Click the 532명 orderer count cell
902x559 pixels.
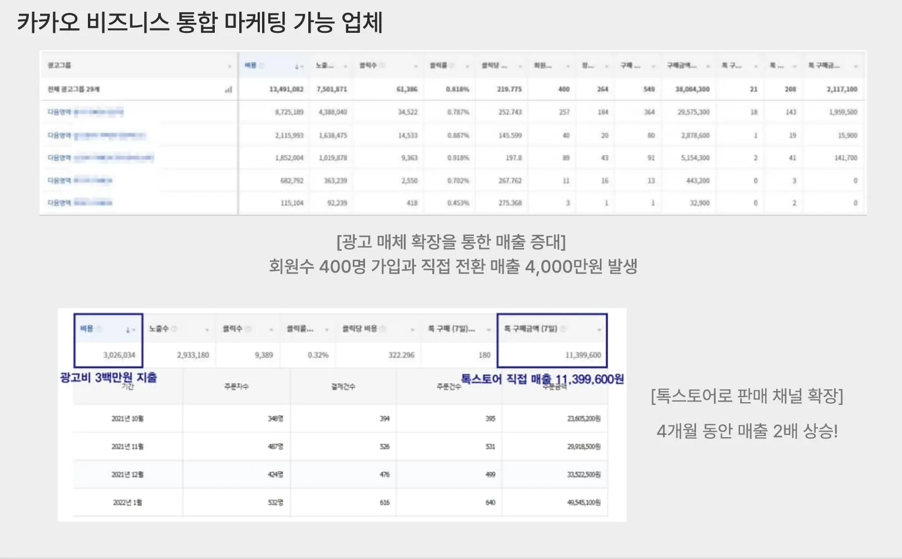275,502
